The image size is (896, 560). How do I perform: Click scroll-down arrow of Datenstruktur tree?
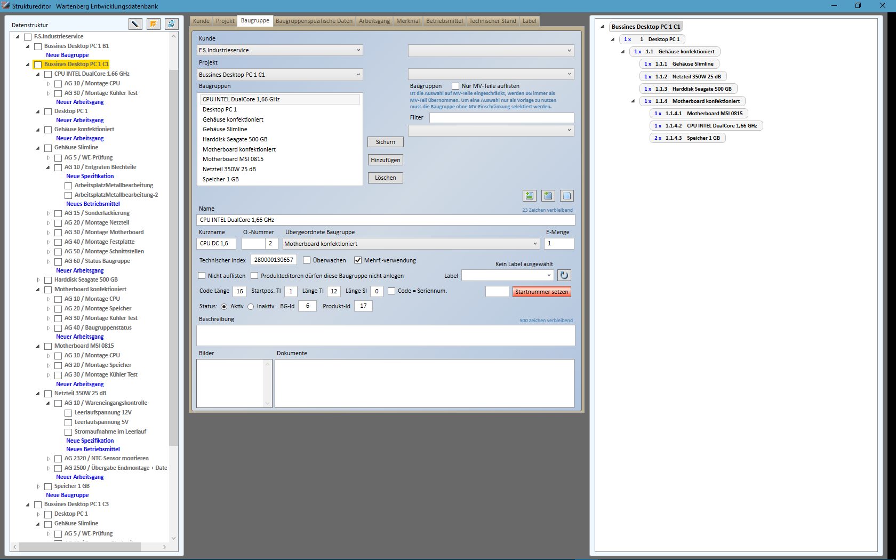(x=173, y=538)
